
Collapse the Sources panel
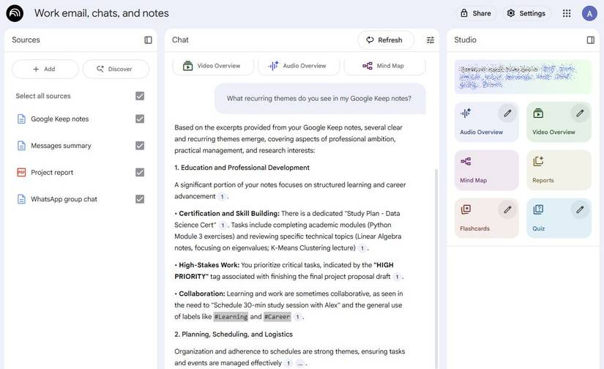pyautogui.click(x=148, y=40)
